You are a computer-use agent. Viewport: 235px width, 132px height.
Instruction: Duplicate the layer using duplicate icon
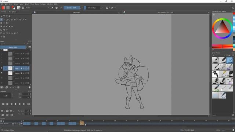pos(7,87)
